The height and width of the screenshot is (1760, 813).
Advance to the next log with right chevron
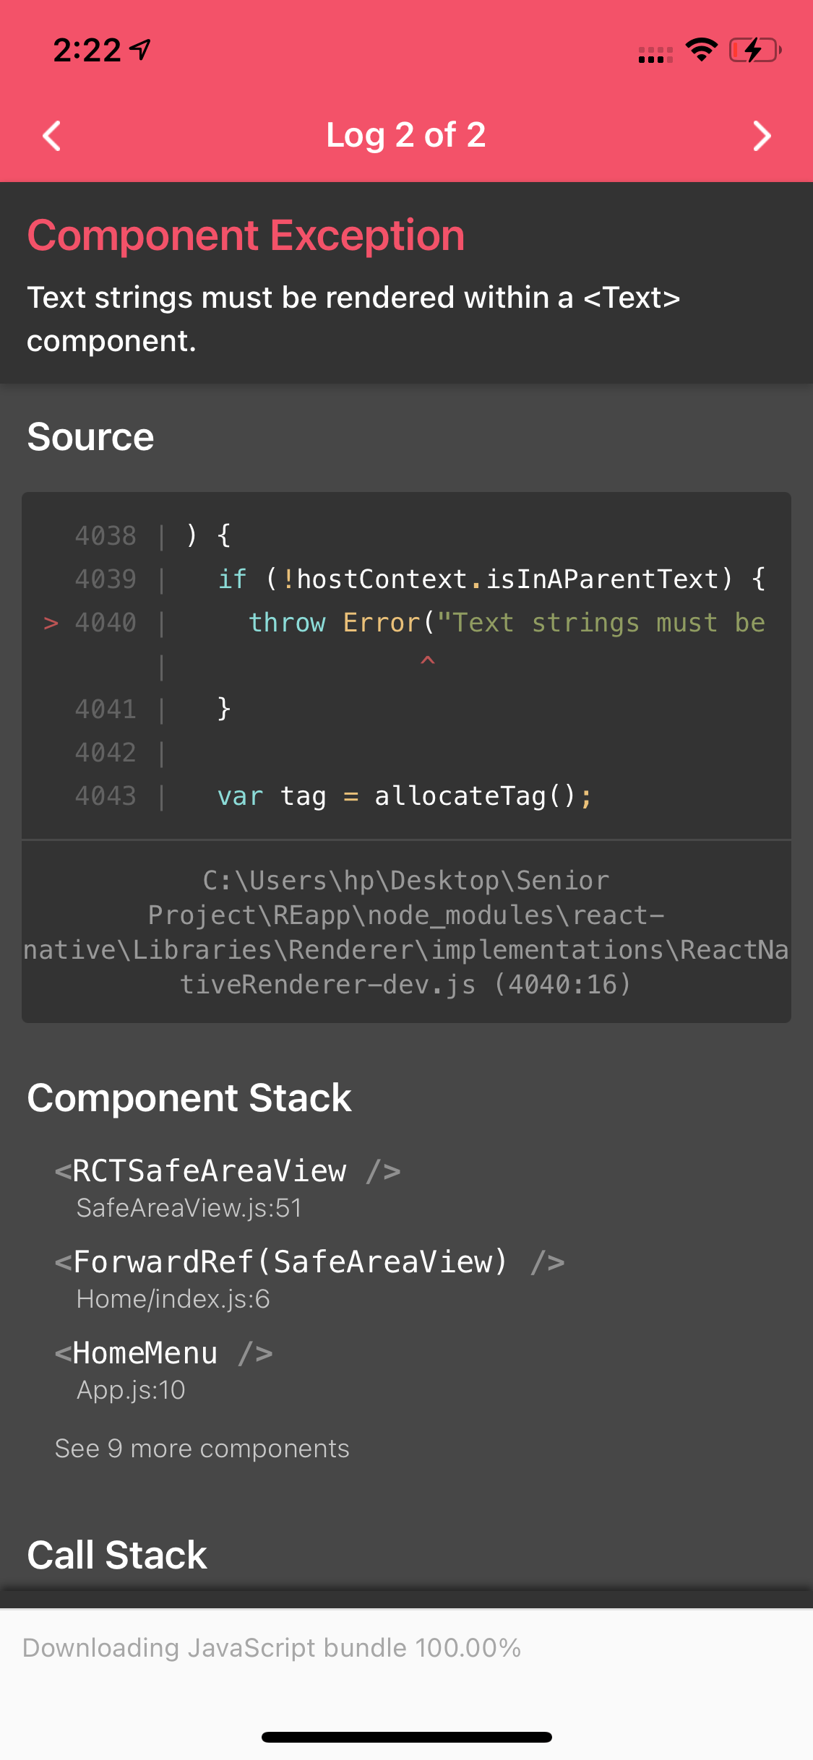762,135
